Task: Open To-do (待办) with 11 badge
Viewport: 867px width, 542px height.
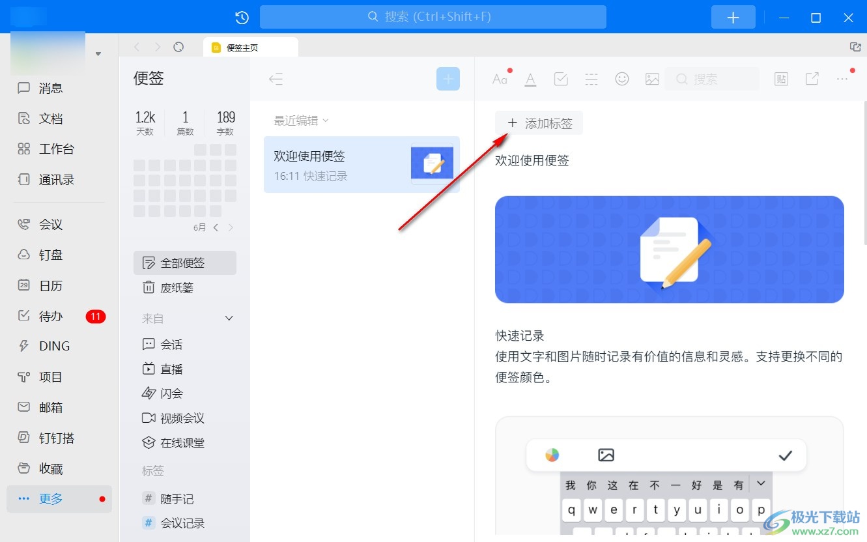Action: 59,316
